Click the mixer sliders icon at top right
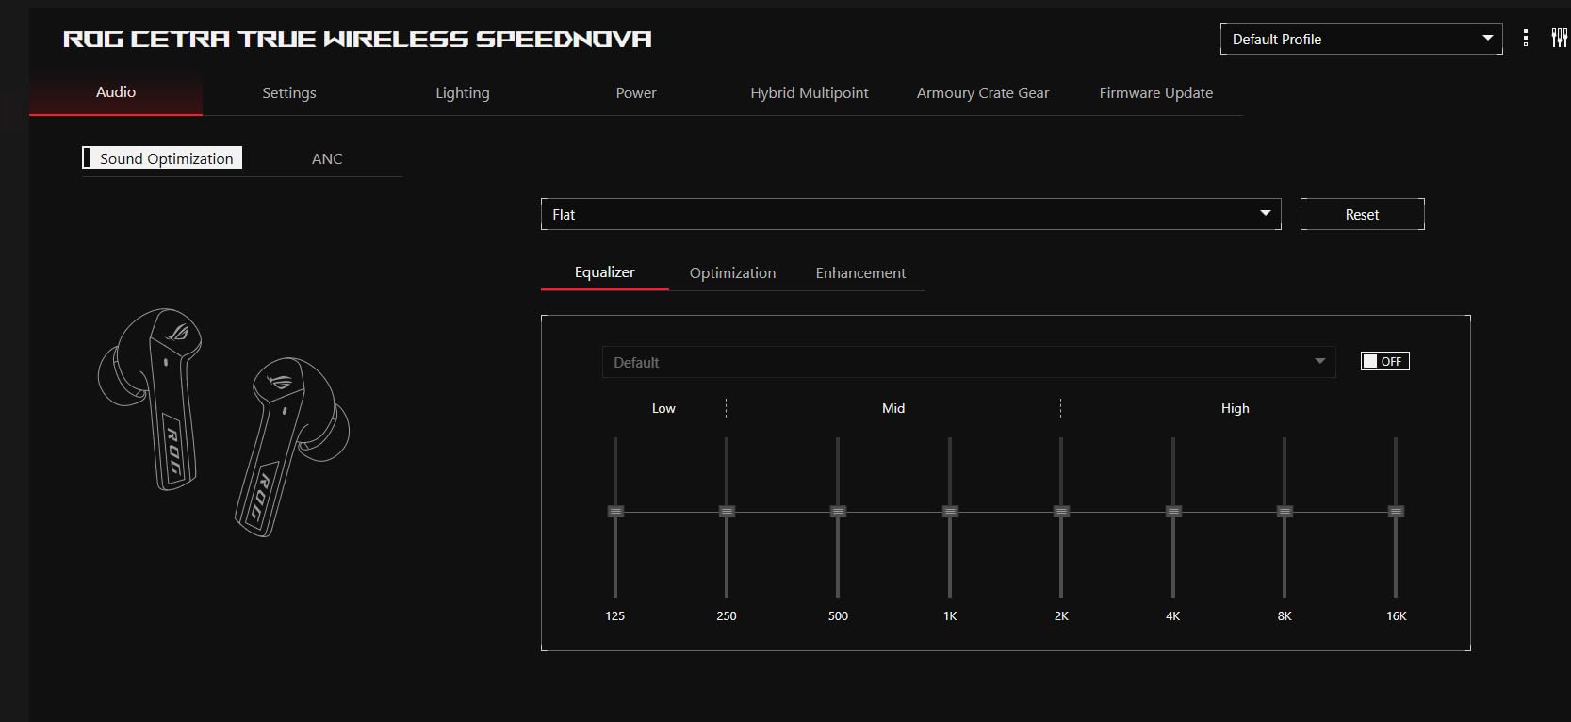 tap(1559, 39)
